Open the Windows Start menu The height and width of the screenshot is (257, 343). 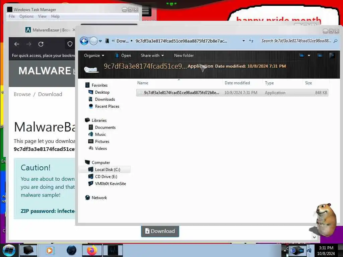9,250
